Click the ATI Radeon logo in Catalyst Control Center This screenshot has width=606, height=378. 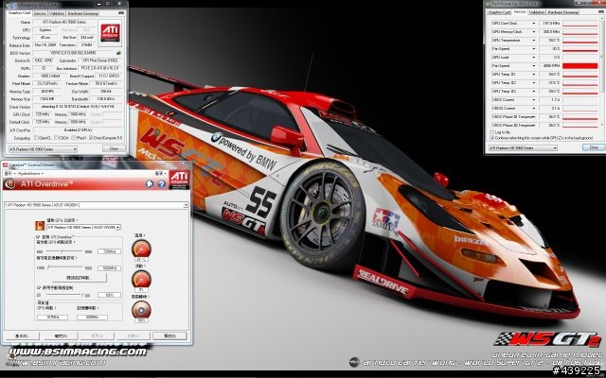tap(179, 180)
